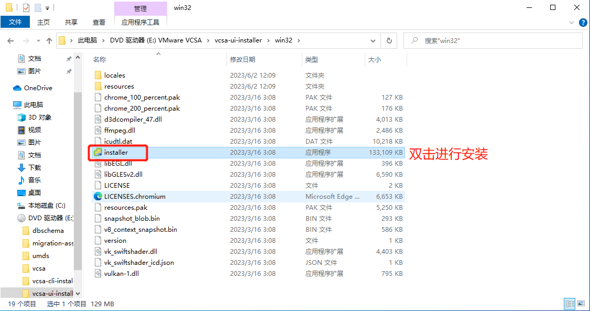Click the ffmpeg.dll file icon

pos(98,130)
